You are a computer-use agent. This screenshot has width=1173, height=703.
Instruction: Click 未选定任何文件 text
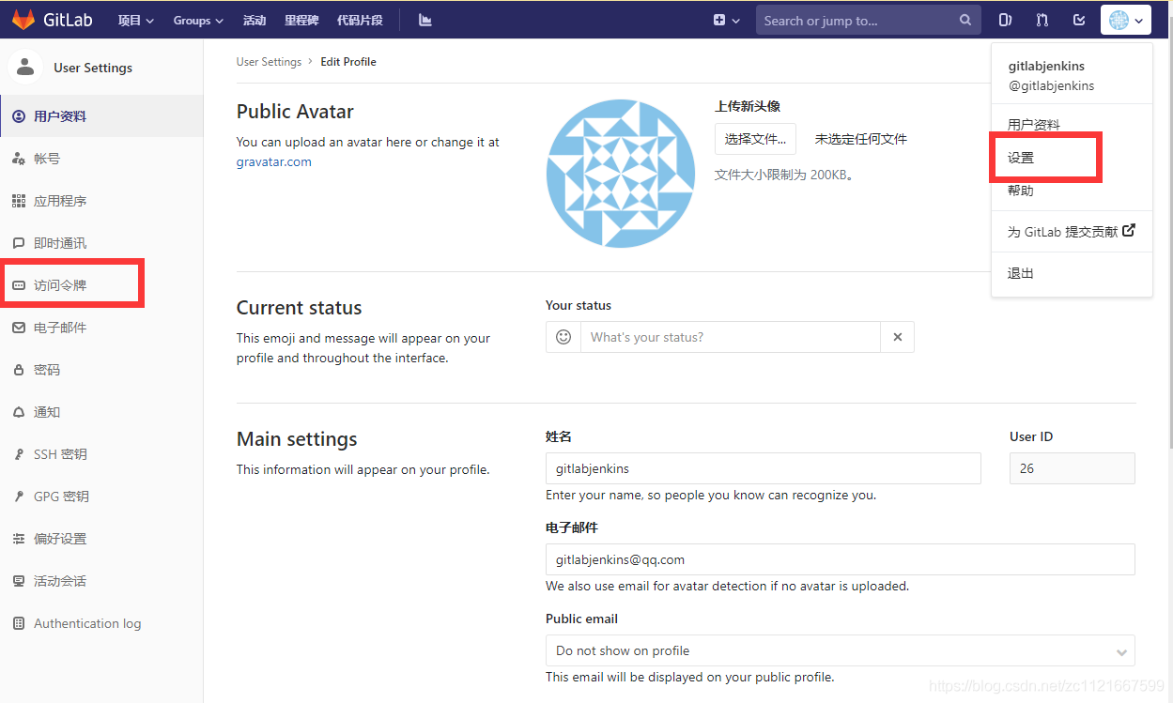pos(860,139)
